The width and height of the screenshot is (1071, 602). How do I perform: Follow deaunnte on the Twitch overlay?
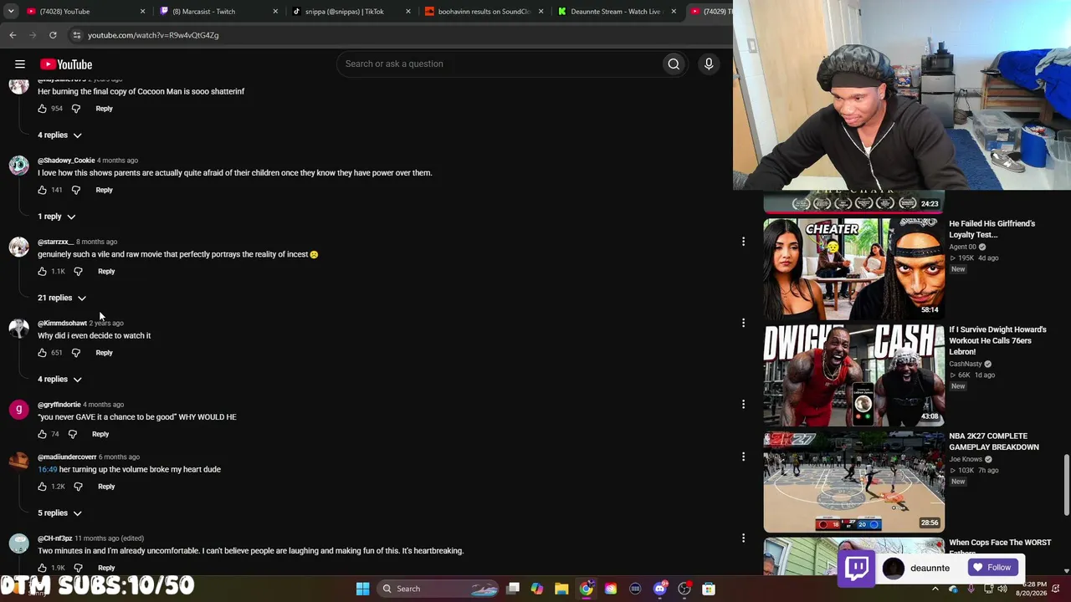pyautogui.click(x=992, y=568)
